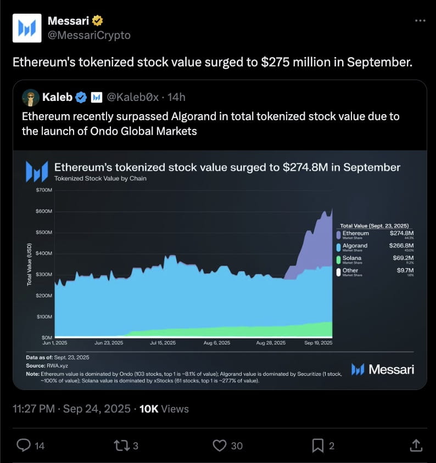Open the @Kaleb0x handle

point(132,97)
